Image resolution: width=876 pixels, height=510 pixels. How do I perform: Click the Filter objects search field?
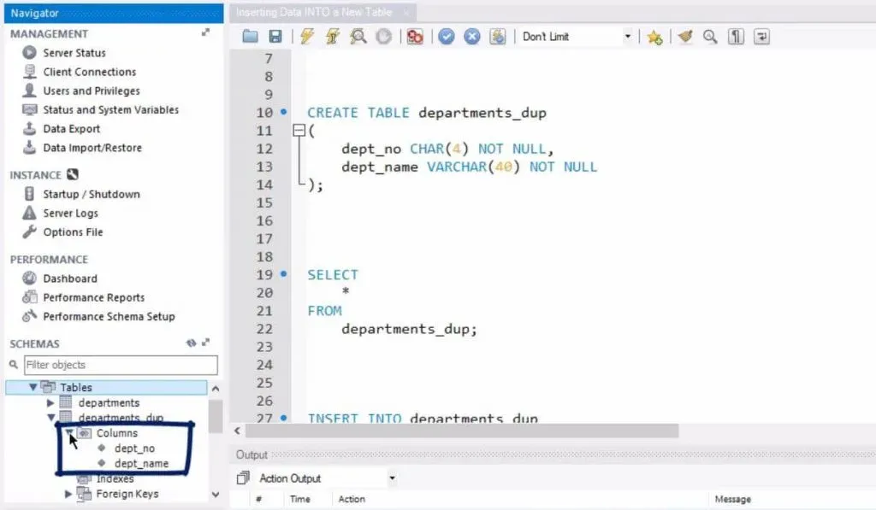(x=120, y=365)
